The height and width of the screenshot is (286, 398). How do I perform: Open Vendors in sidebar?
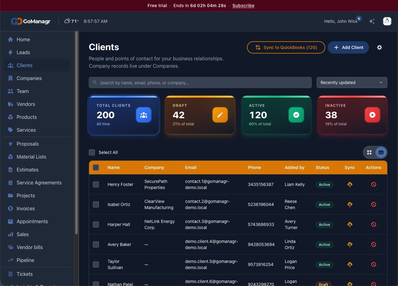click(x=37, y=104)
